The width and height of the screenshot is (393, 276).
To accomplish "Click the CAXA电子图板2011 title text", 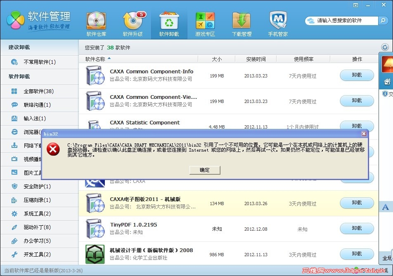I will [145, 199].
